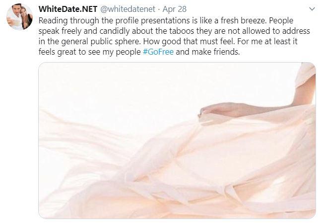Screen dimensions: 322x224
Task: Click the man's face in the avatar
Action: pyautogui.click(x=15, y=11)
